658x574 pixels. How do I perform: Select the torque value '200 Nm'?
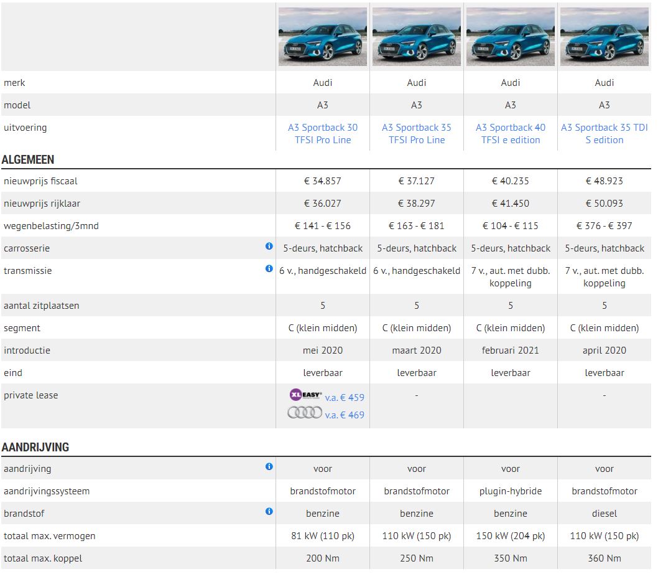coord(323,558)
